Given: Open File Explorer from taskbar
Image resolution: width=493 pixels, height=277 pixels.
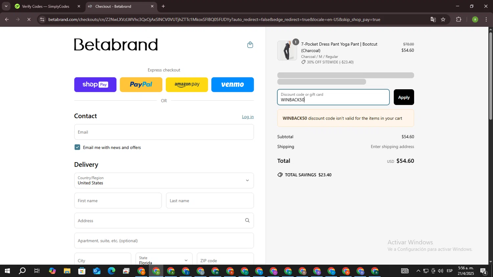Looking at the screenshot, I should 67,271.
